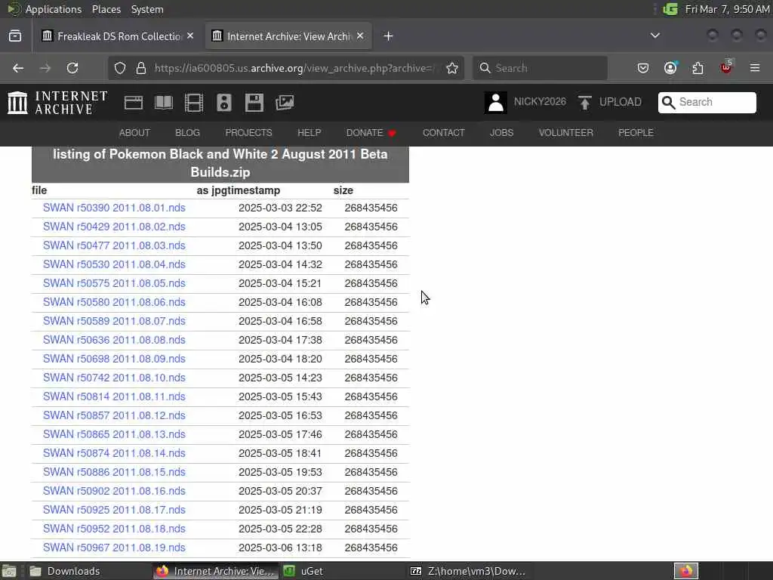Click the upload arrow icon
This screenshot has width=773, height=580.
[x=585, y=103]
